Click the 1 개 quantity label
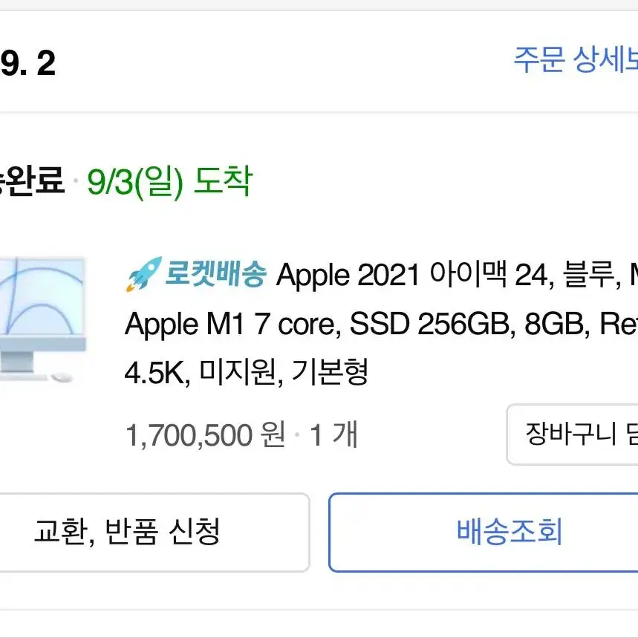Viewport: 638px width, 638px height. [x=333, y=435]
